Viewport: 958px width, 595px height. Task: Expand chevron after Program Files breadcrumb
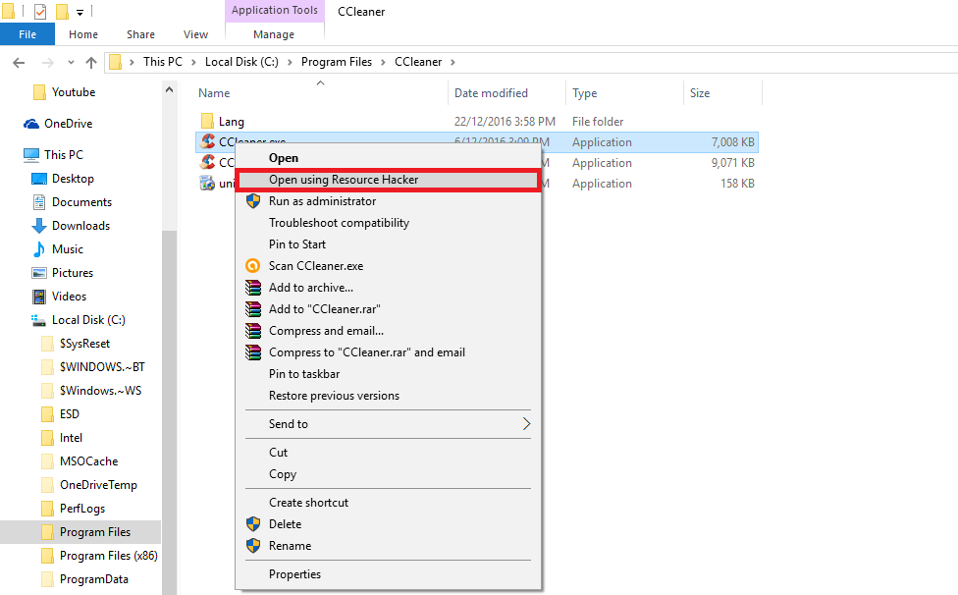pos(383,62)
